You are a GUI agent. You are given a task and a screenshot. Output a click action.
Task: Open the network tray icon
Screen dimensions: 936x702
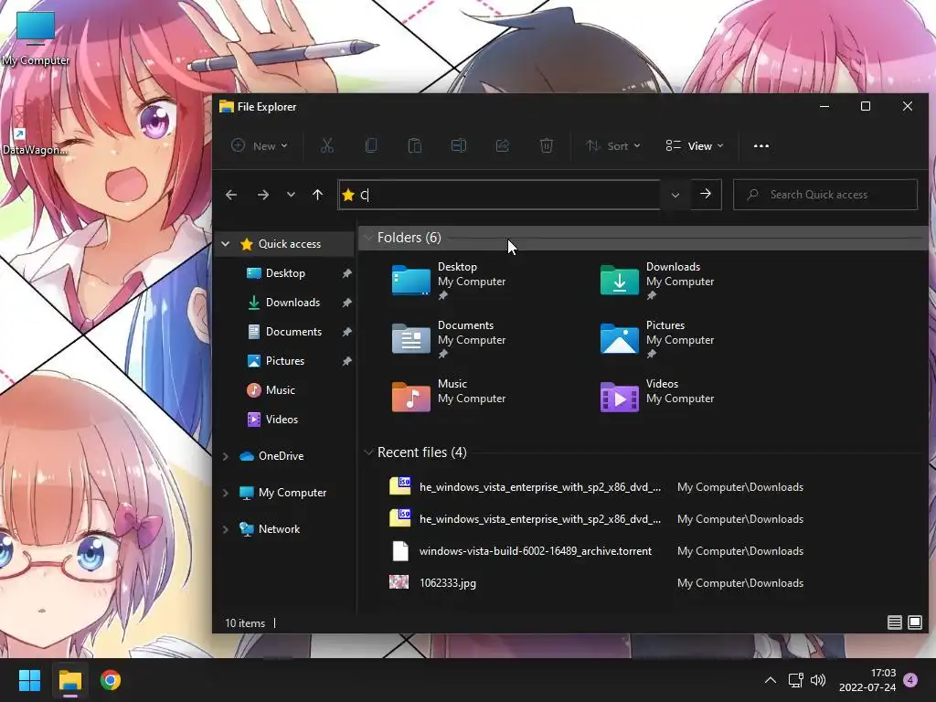click(x=796, y=680)
